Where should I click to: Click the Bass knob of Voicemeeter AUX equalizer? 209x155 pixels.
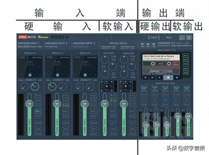[124, 74]
